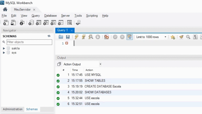202x114 pixels.
Task: Select the CREATE DATABASE Escola output row
Action: point(129,87)
